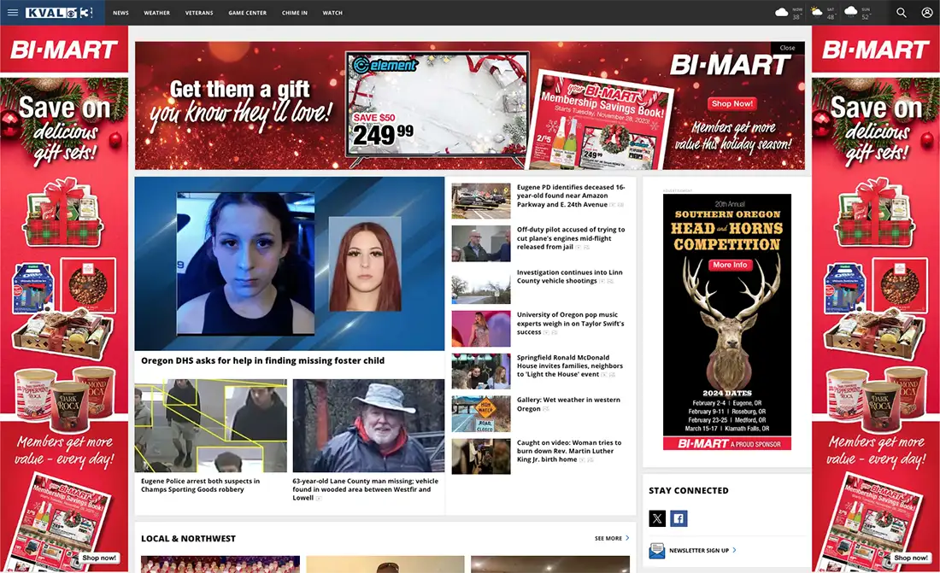Open the Facebook social icon
Image resolution: width=940 pixels, height=573 pixels.
point(679,518)
